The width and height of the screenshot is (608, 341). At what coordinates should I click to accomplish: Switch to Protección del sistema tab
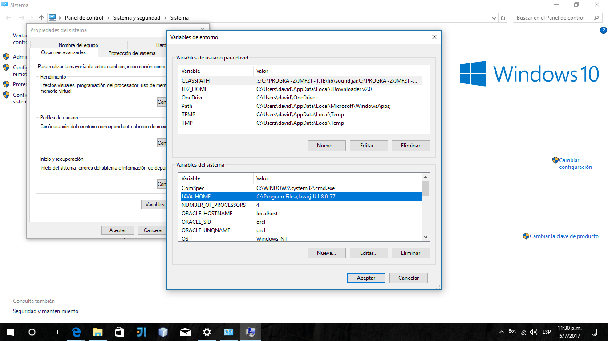(x=132, y=53)
